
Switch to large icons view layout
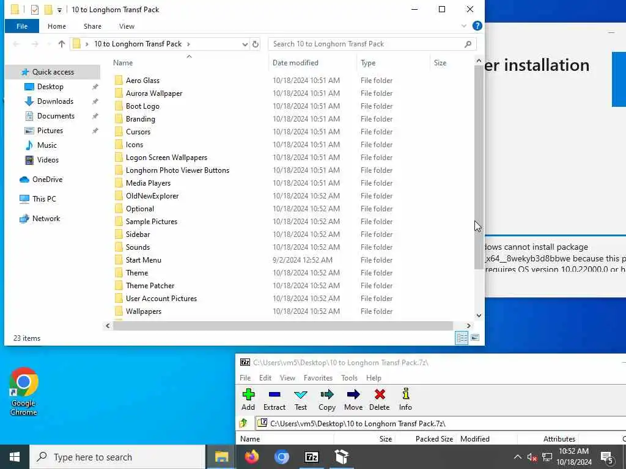(475, 338)
